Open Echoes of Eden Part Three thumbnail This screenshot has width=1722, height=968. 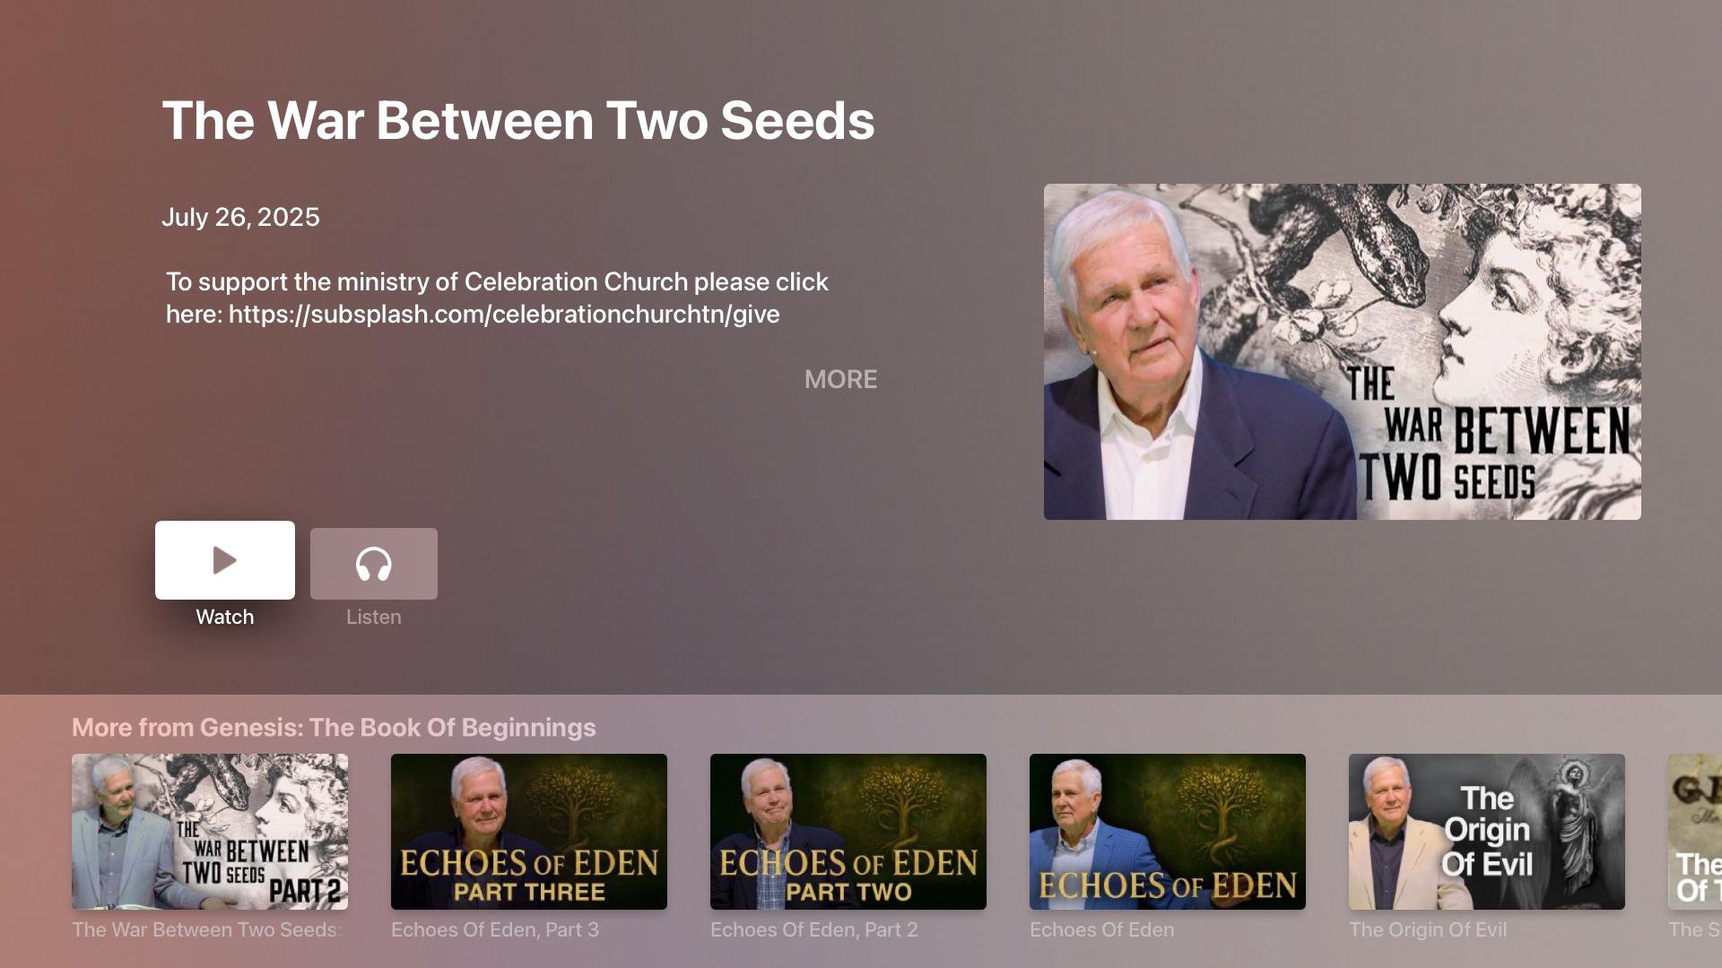529,832
